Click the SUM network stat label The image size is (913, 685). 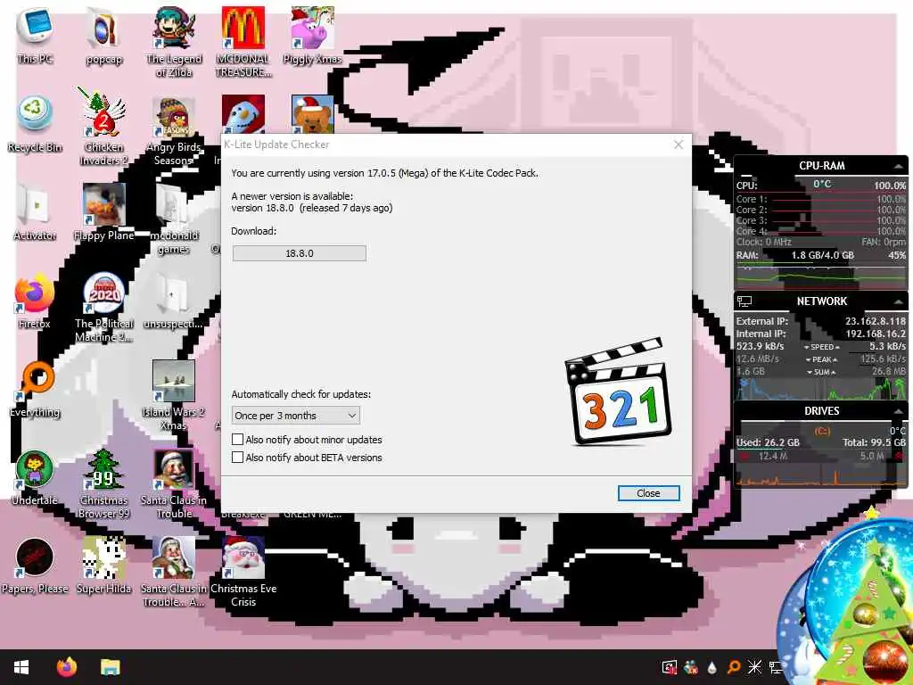pyautogui.click(x=821, y=372)
